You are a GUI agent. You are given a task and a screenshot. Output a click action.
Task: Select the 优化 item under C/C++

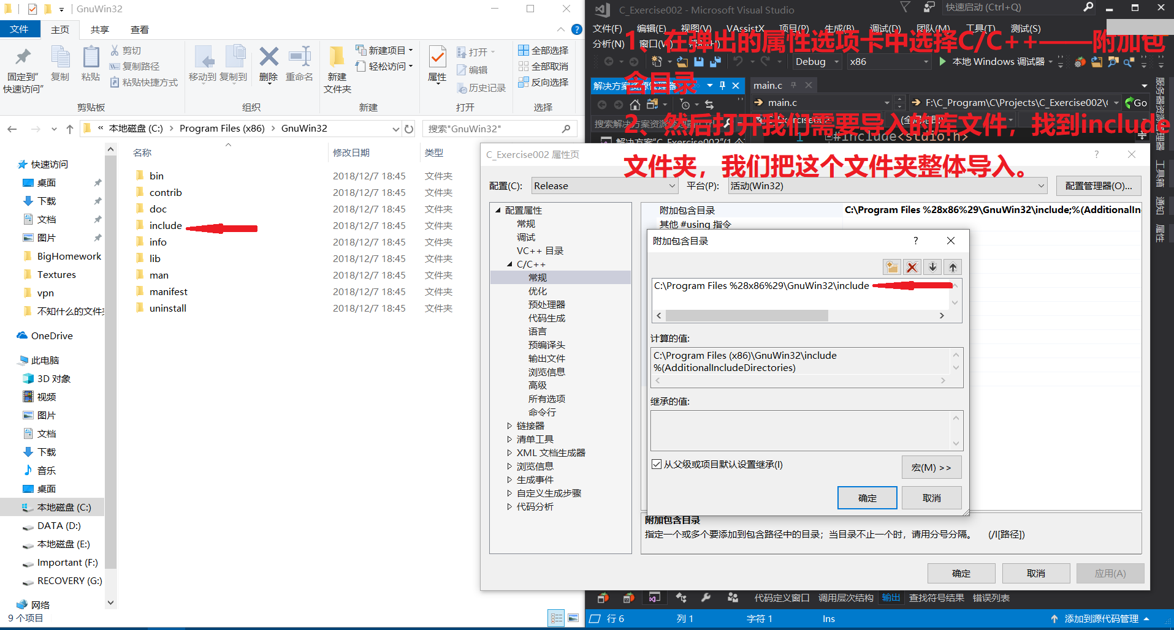click(x=538, y=291)
